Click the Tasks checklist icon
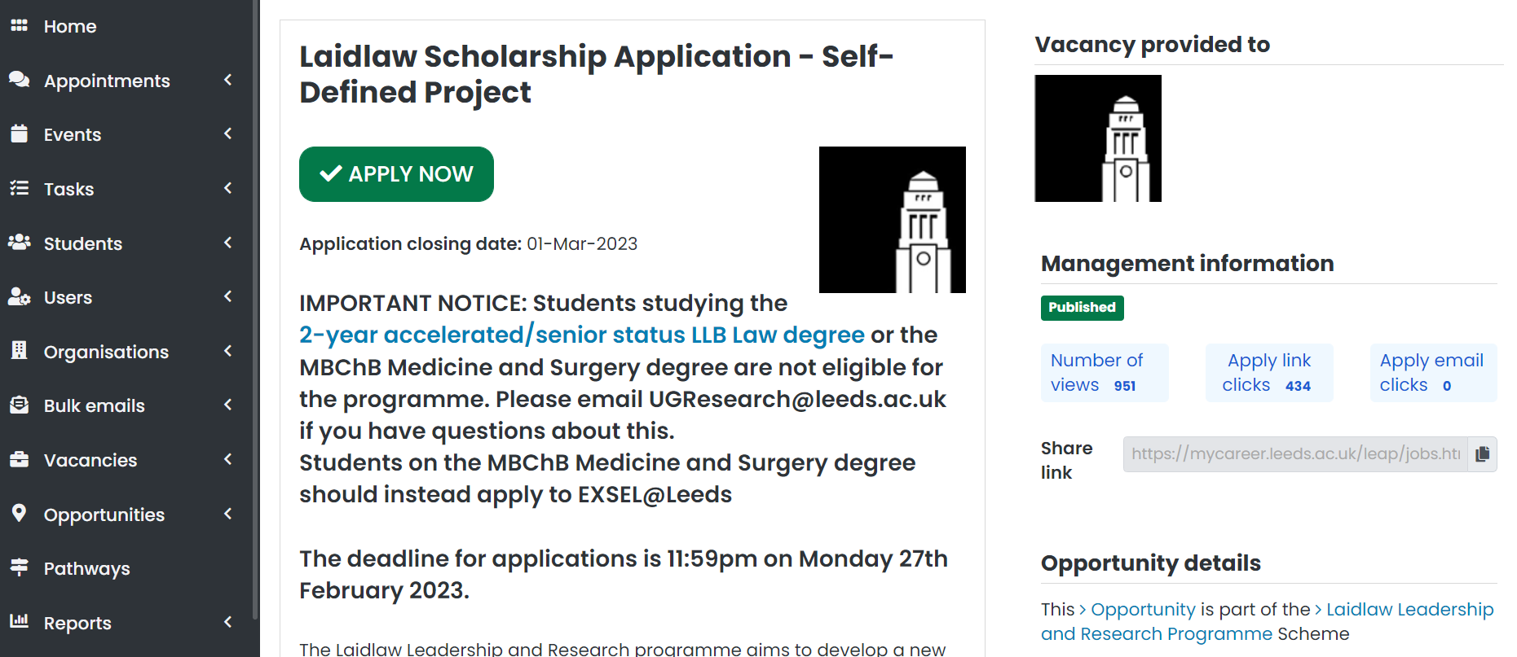The height and width of the screenshot is (657, 1517). click(19, 188)
